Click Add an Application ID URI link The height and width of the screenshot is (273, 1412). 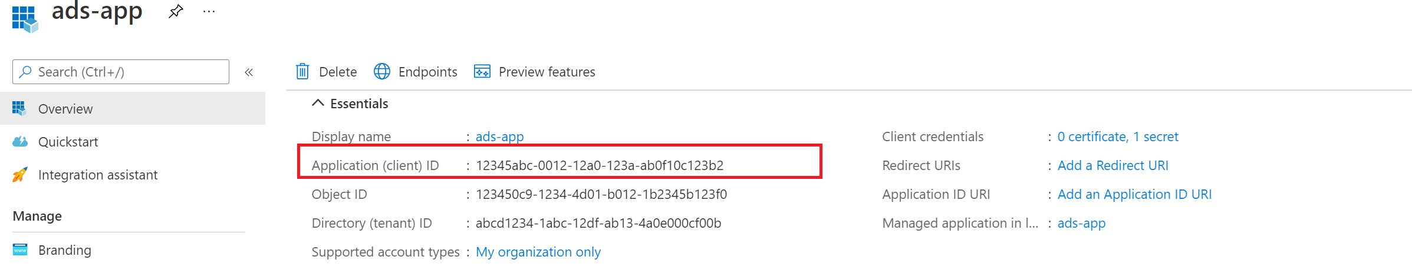point(1134,194)
